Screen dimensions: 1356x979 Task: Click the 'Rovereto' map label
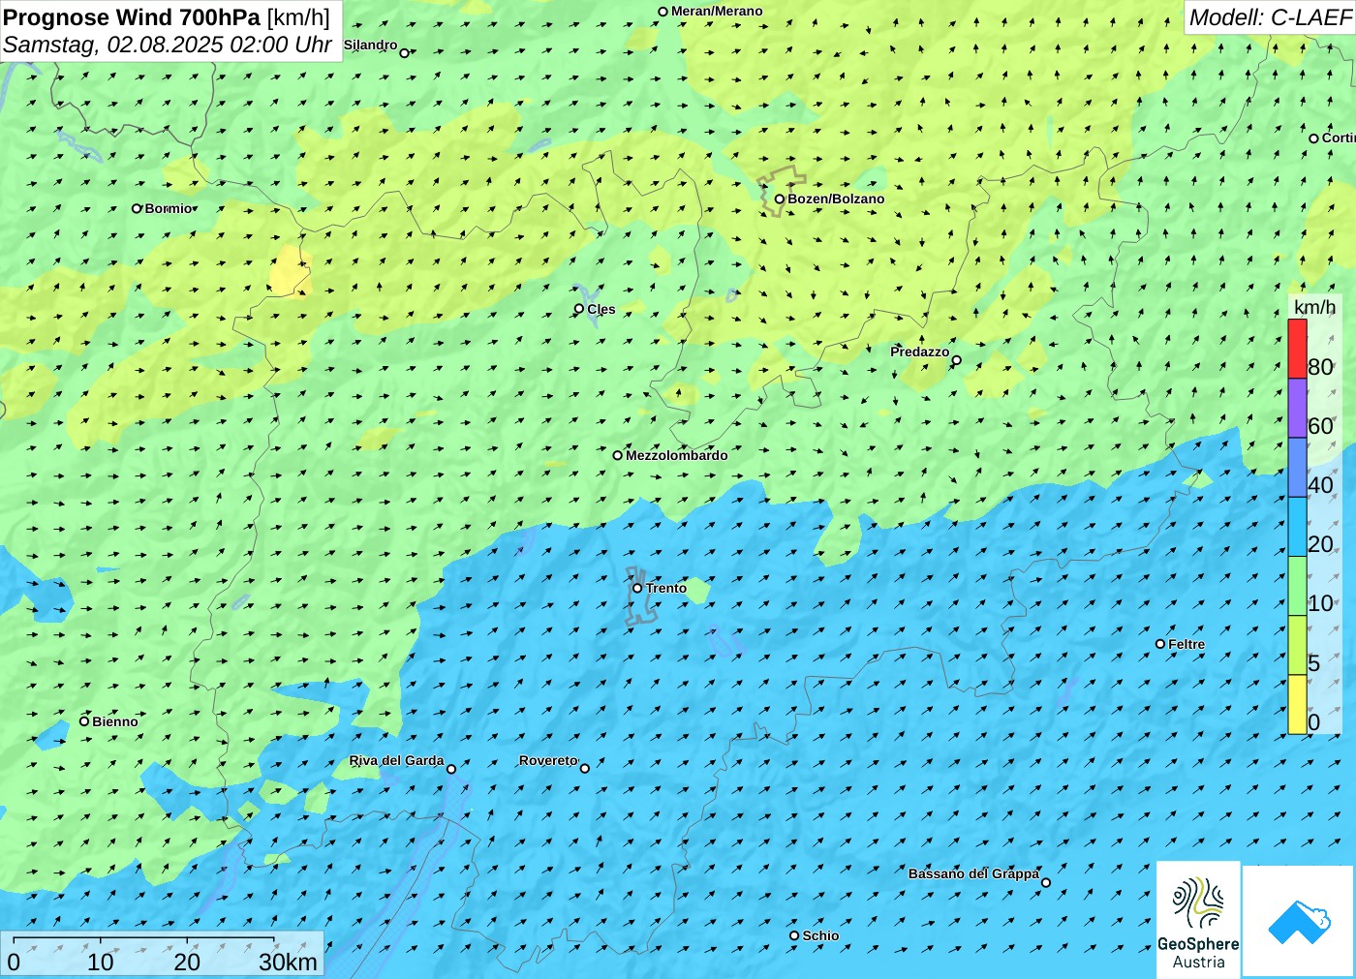[548, 760]
